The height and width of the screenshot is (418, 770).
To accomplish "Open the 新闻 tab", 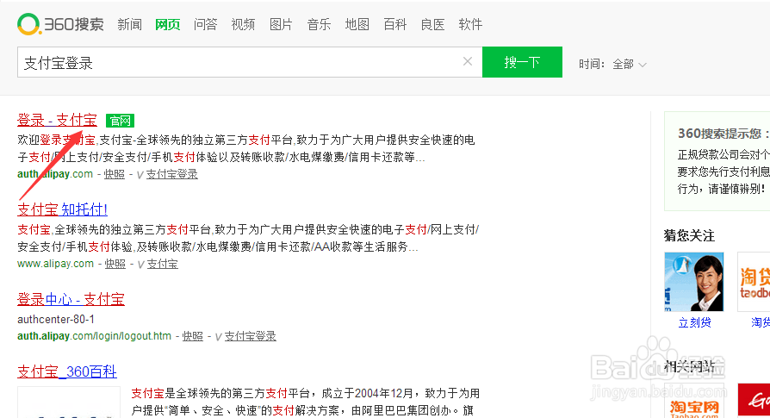I will 130,24.
